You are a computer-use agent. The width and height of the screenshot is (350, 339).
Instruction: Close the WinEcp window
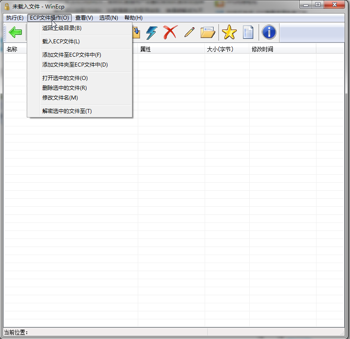coord(334,5)
